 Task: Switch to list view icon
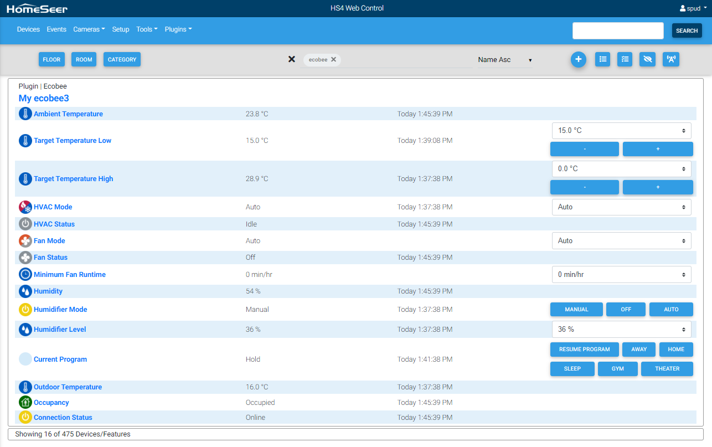point(602,59)
